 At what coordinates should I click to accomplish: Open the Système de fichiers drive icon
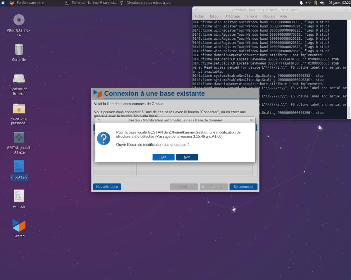19,79
